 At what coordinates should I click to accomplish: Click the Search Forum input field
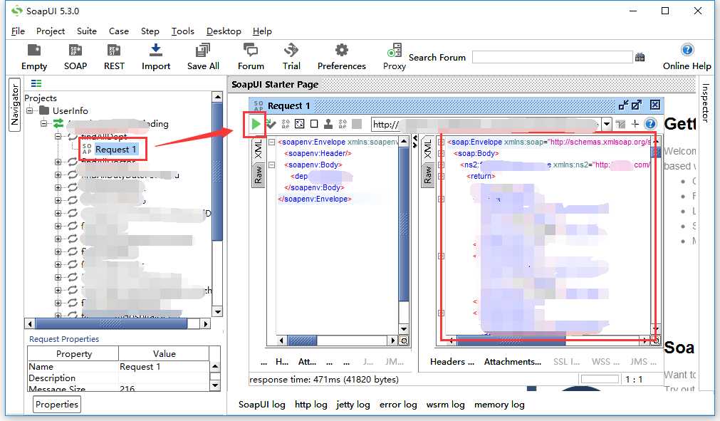click(552, 58)
